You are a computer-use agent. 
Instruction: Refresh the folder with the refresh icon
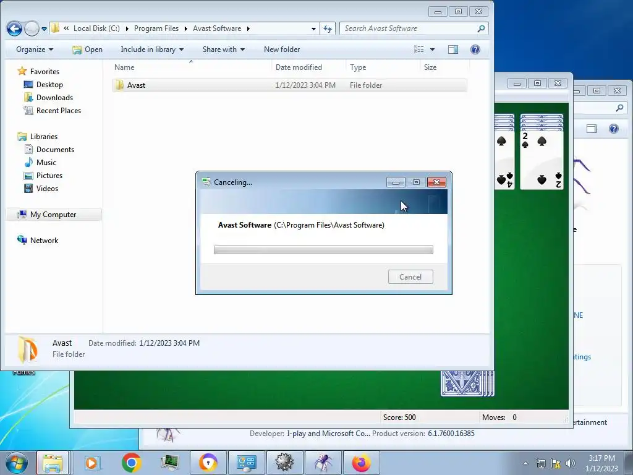(328, 28)
